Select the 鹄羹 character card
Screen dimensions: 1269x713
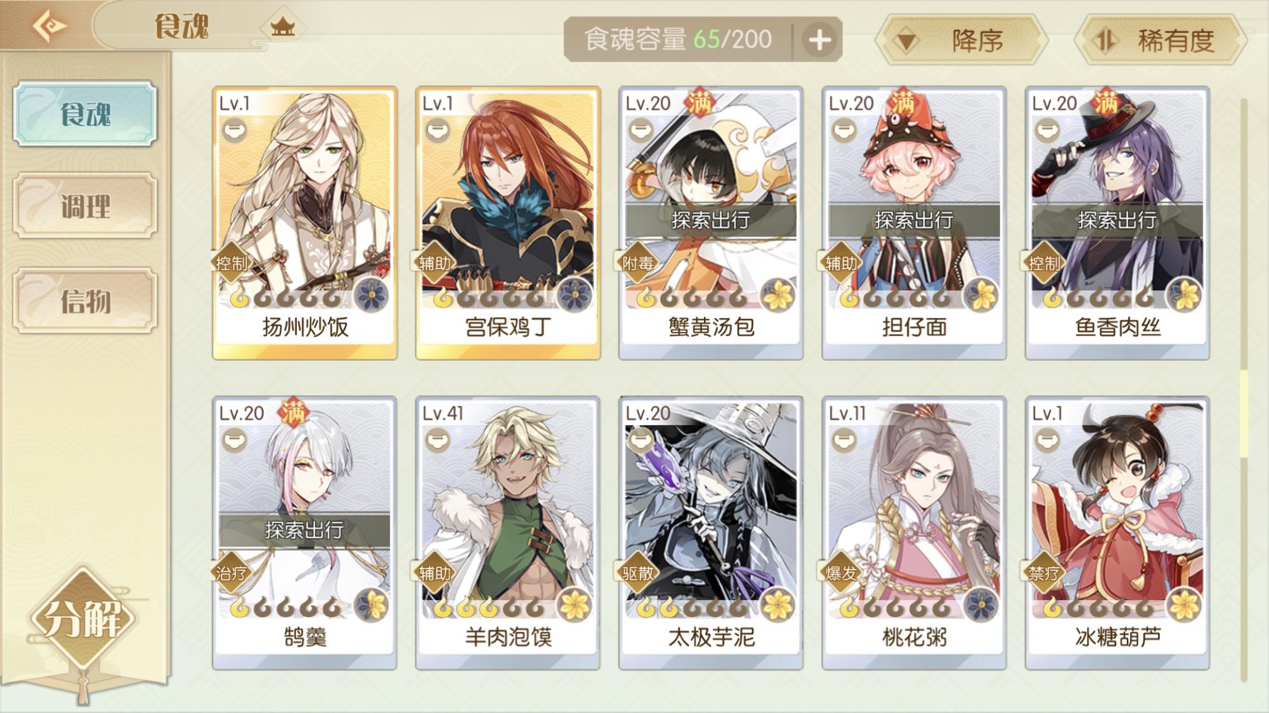tap(304, 533)
